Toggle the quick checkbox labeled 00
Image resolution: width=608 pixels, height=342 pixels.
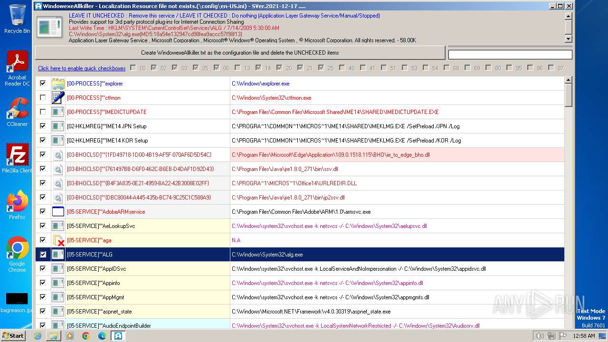133,68
